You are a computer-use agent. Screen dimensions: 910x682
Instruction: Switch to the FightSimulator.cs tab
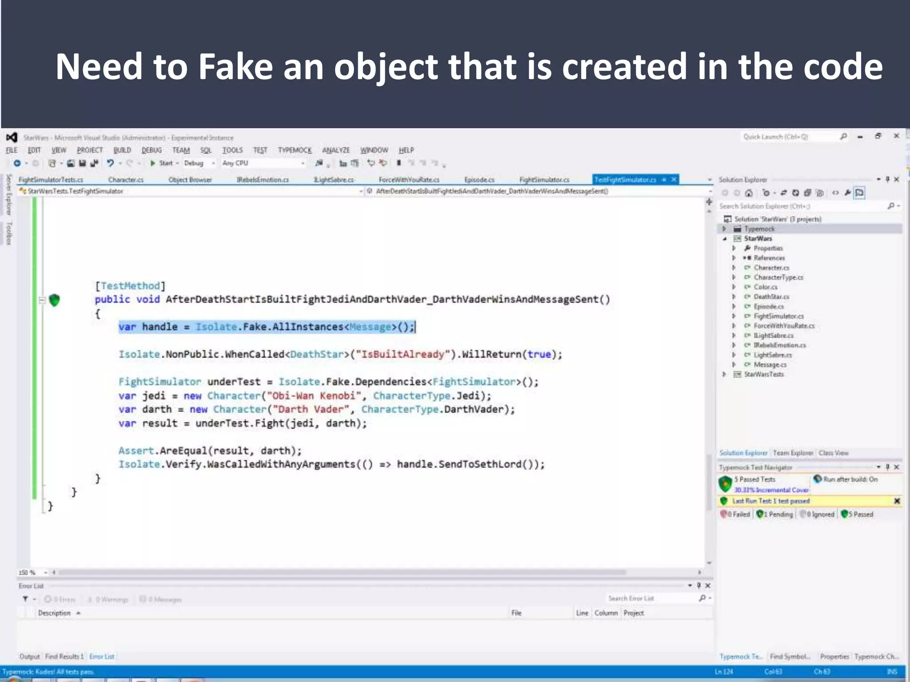[544, 180]
